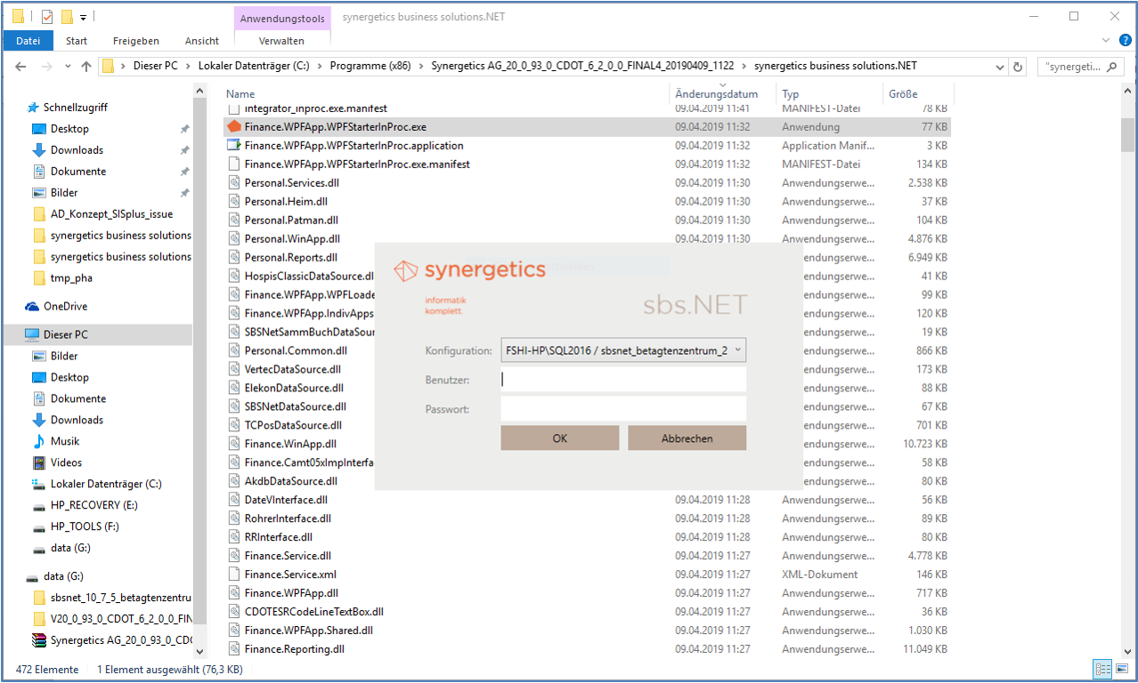
Task: Switch to large icons view in status bar
Action: coord(1121,670)
